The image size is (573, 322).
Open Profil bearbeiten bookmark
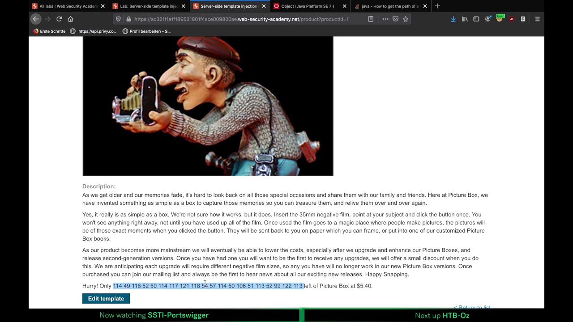coord(146,31)
